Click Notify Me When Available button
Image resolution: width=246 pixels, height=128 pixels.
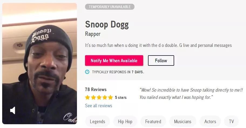coord(114,60)
